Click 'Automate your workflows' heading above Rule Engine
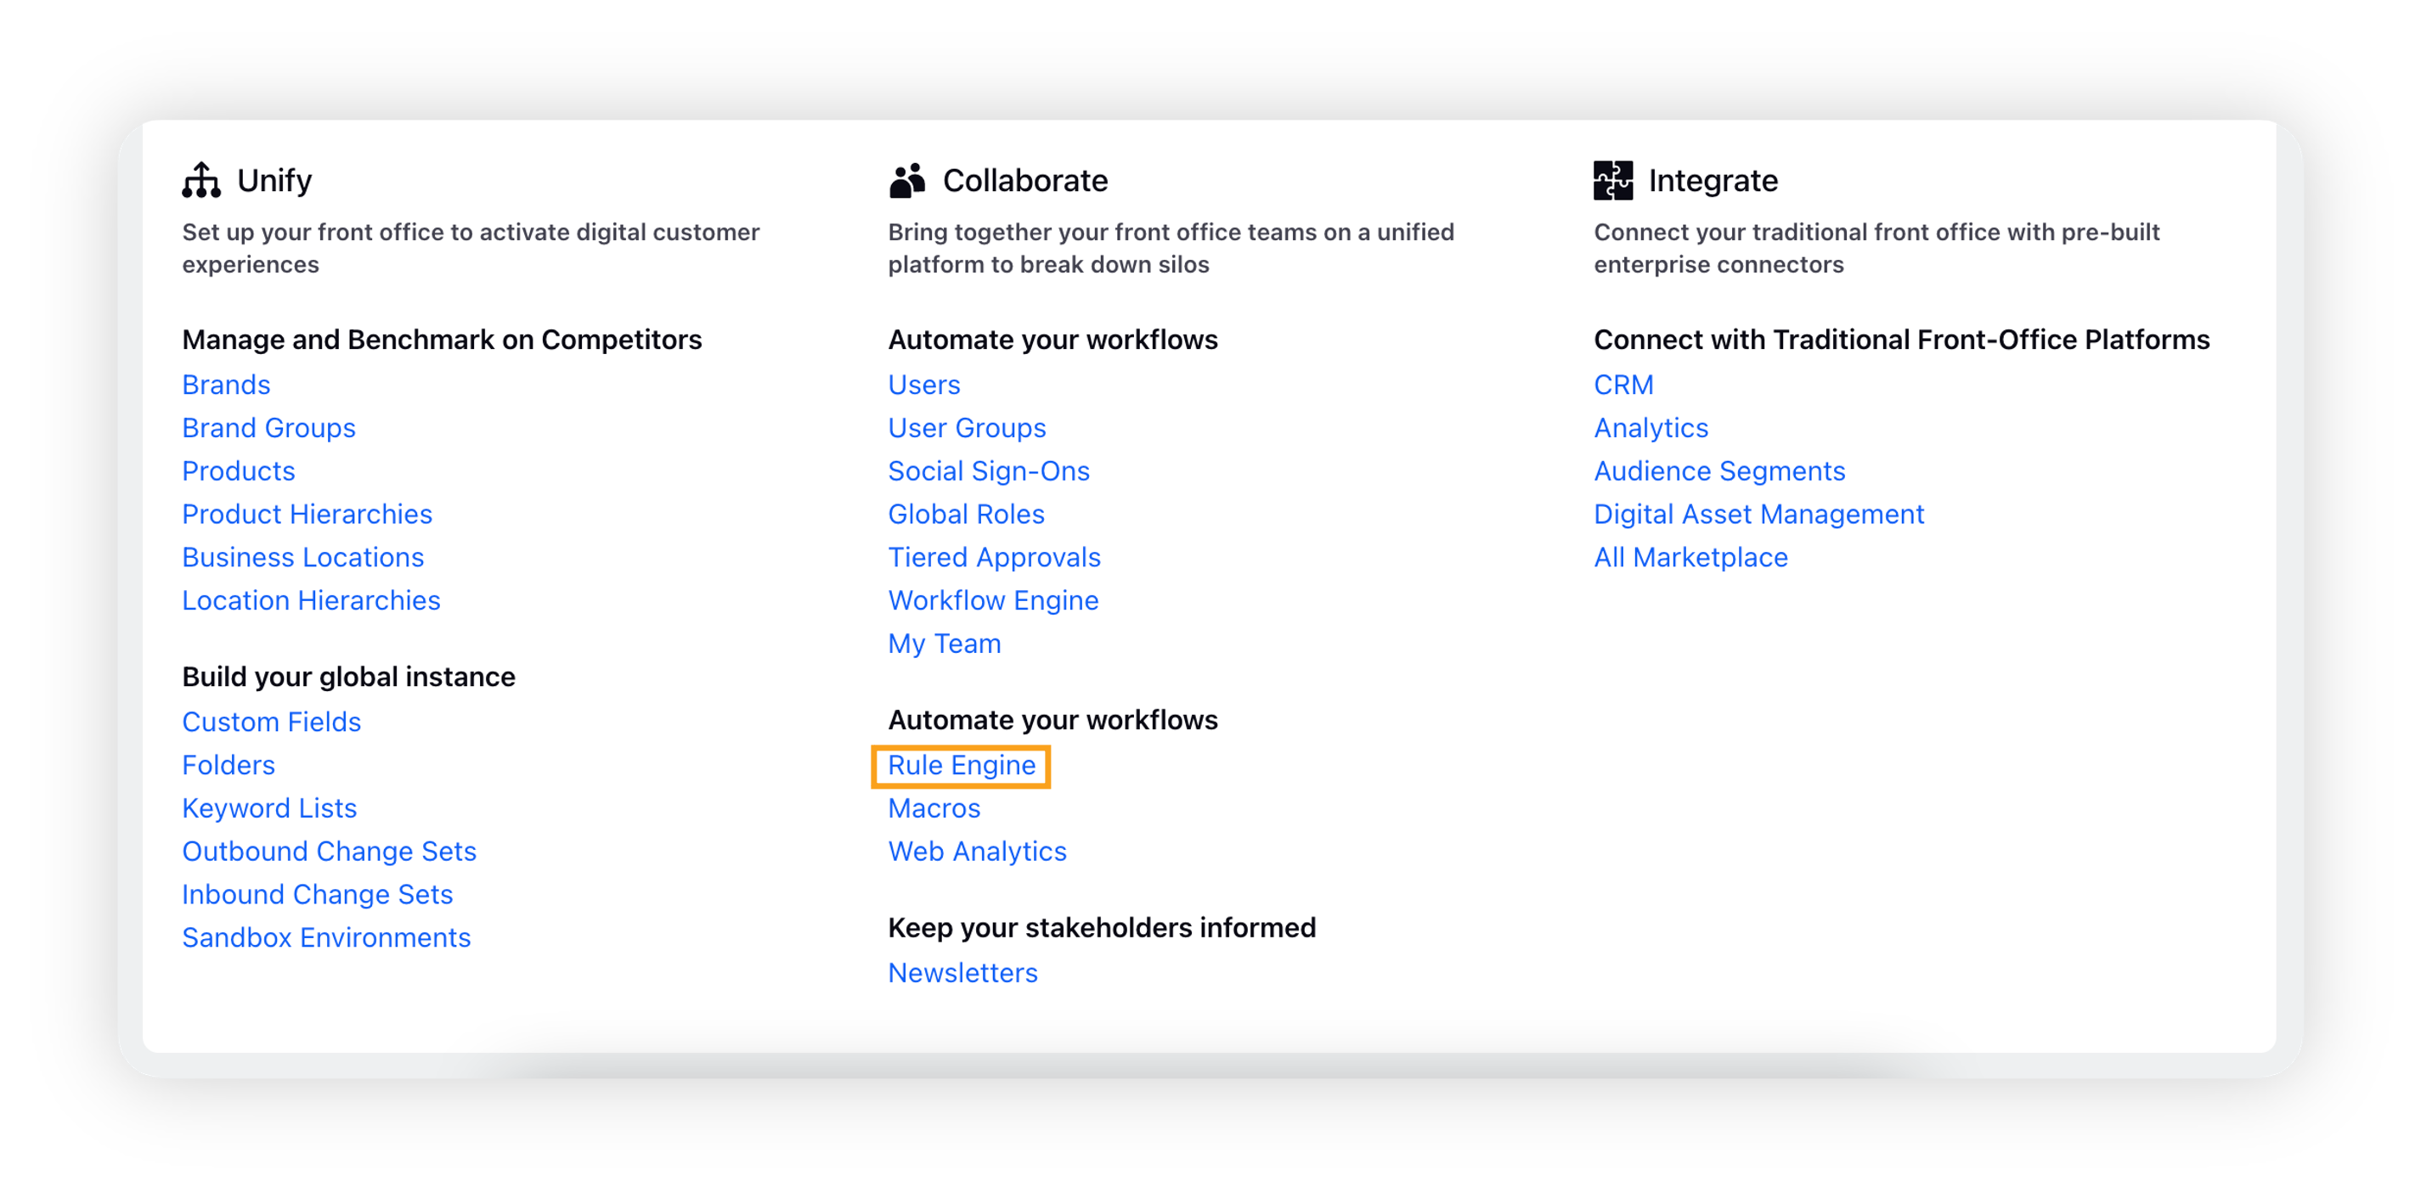This screenshot has height=1198, width=2421. click(x=1052, y=720)
